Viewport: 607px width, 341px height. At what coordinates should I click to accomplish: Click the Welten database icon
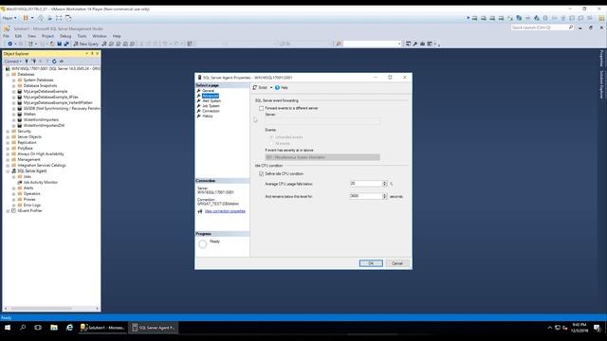click(20, 114)
